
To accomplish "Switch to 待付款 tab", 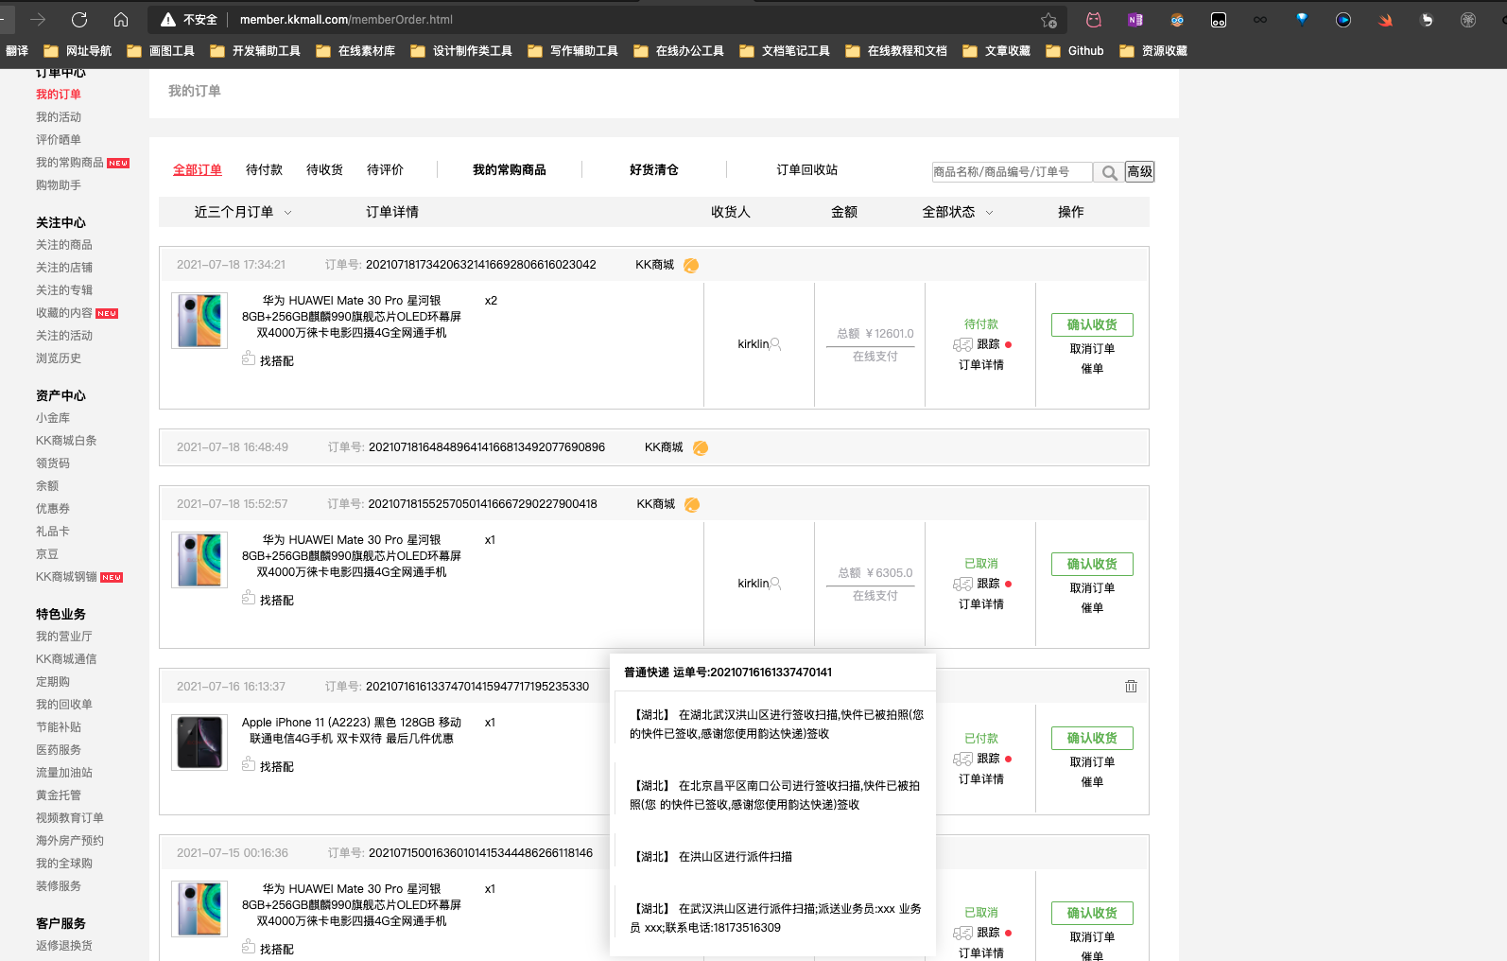I will pos(264,170).
